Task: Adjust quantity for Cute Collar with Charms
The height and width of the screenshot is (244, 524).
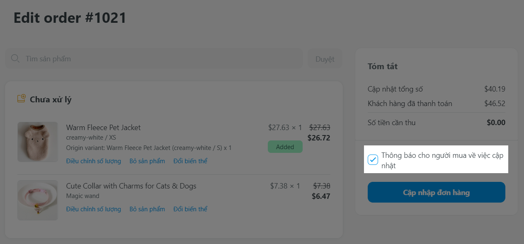Action: click(x=94, y=209)
